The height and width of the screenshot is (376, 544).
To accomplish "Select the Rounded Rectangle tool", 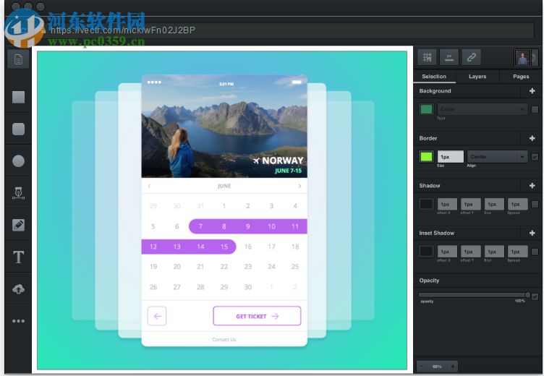I will click(18, 129).
